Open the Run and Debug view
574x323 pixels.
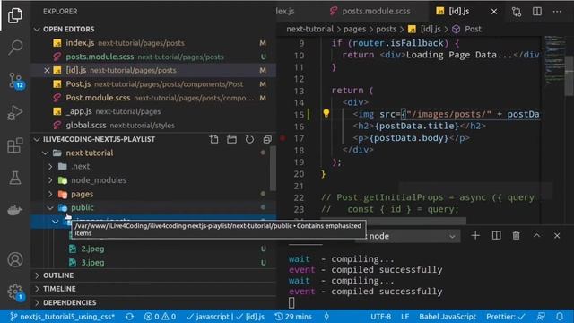coord(15,113)
